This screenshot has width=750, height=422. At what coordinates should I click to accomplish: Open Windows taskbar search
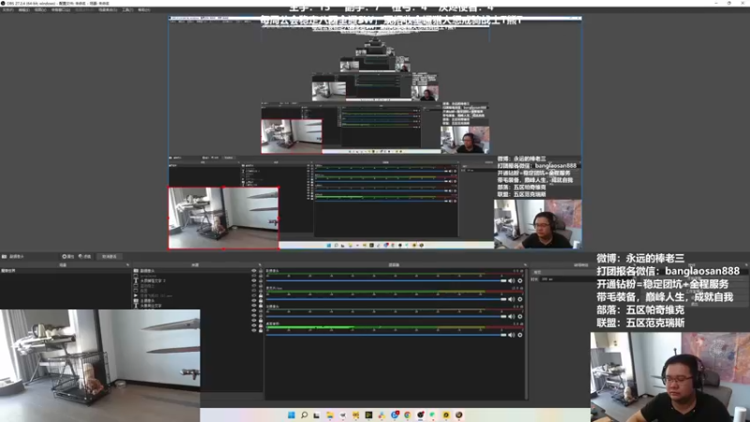tap(304, 414)
